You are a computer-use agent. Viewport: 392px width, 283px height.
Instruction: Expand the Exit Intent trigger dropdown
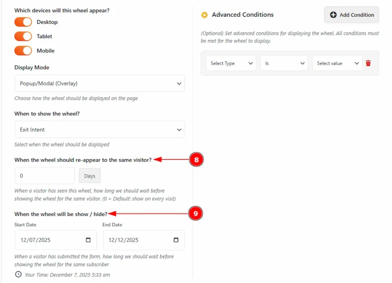[100, 130]
